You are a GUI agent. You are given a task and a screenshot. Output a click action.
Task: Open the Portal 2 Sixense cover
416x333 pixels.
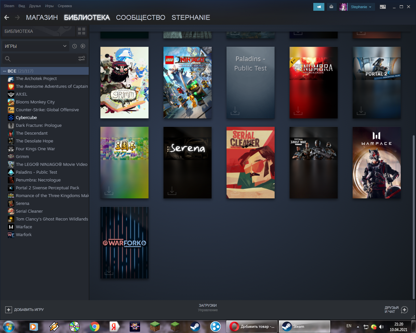pyautogui.click(x=377, y=83)
